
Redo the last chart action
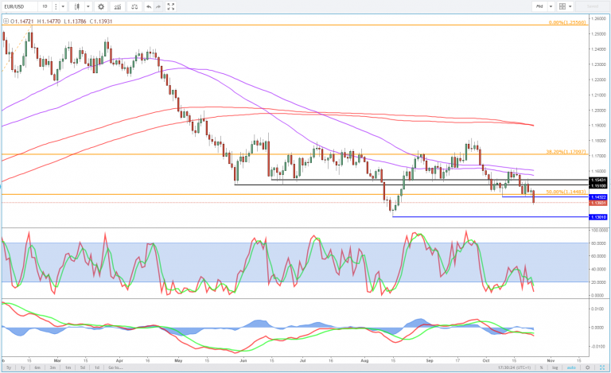(x=158, y=6)
